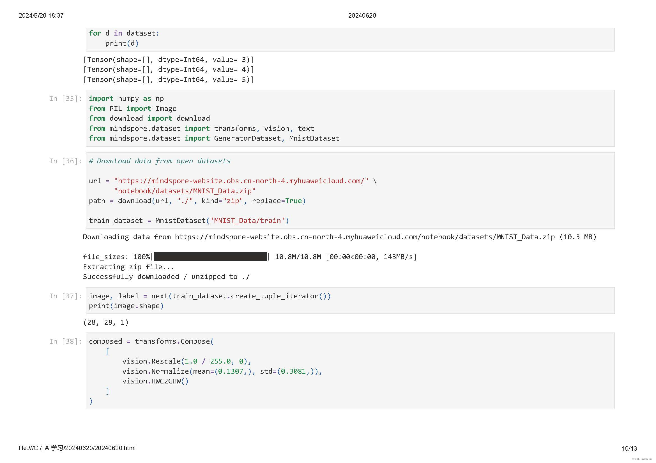
Task: Click the In [38] cell prompt label
Action: click(x=65, y=341)
